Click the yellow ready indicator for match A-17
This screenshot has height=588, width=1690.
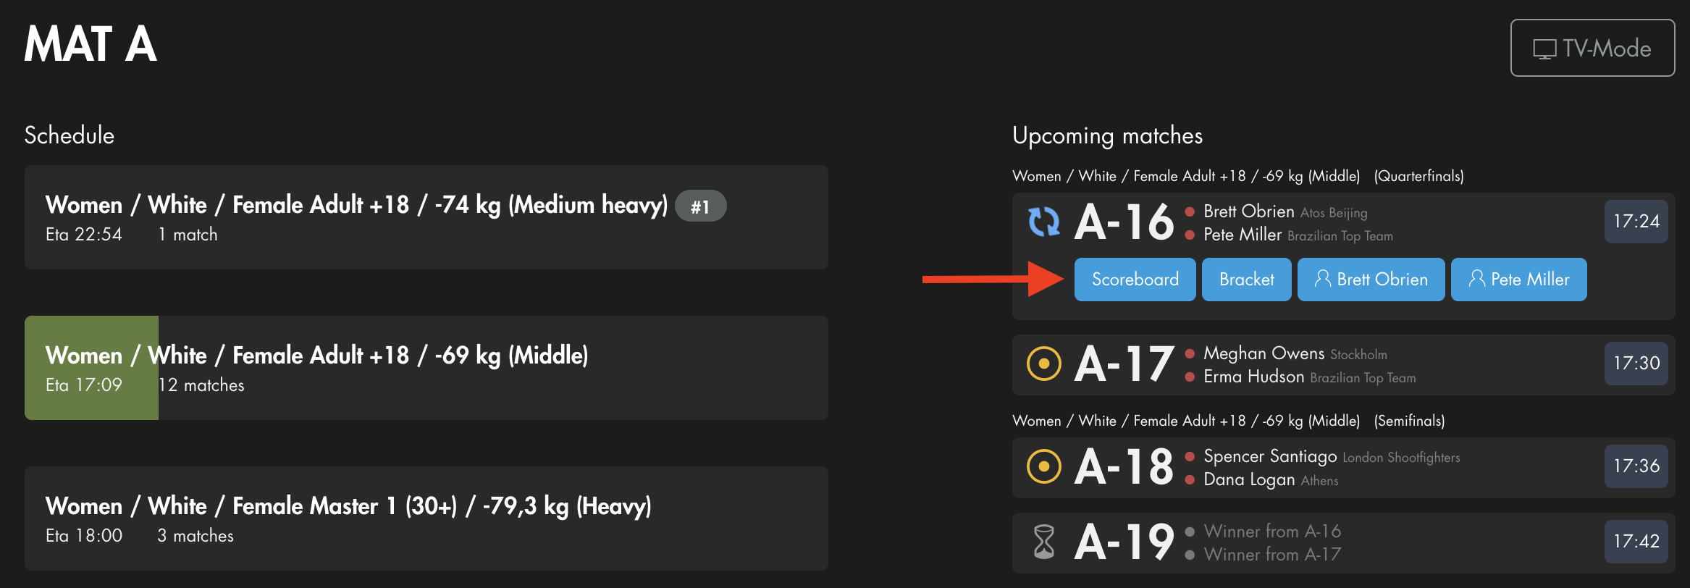click(1044, 364)
